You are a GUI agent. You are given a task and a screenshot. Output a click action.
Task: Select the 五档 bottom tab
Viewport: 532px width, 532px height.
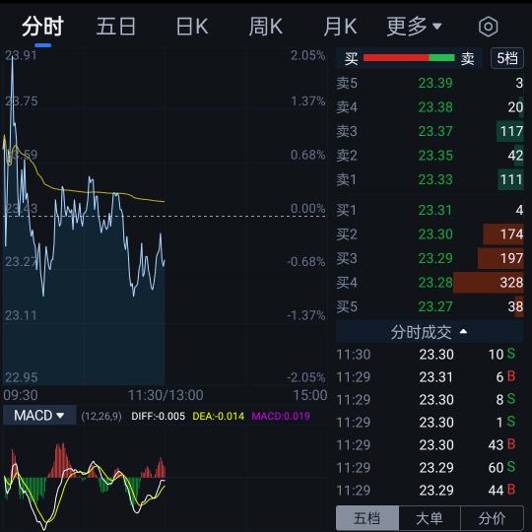(367, 518)
